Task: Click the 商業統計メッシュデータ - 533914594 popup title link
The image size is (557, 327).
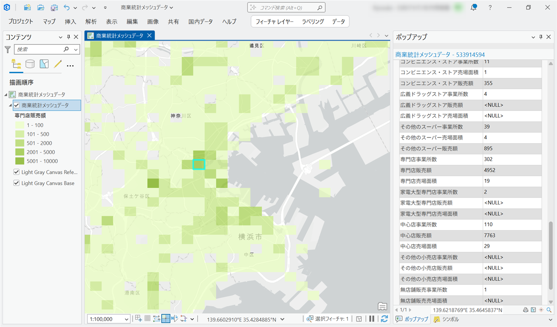Action: [x=440, y=54]
